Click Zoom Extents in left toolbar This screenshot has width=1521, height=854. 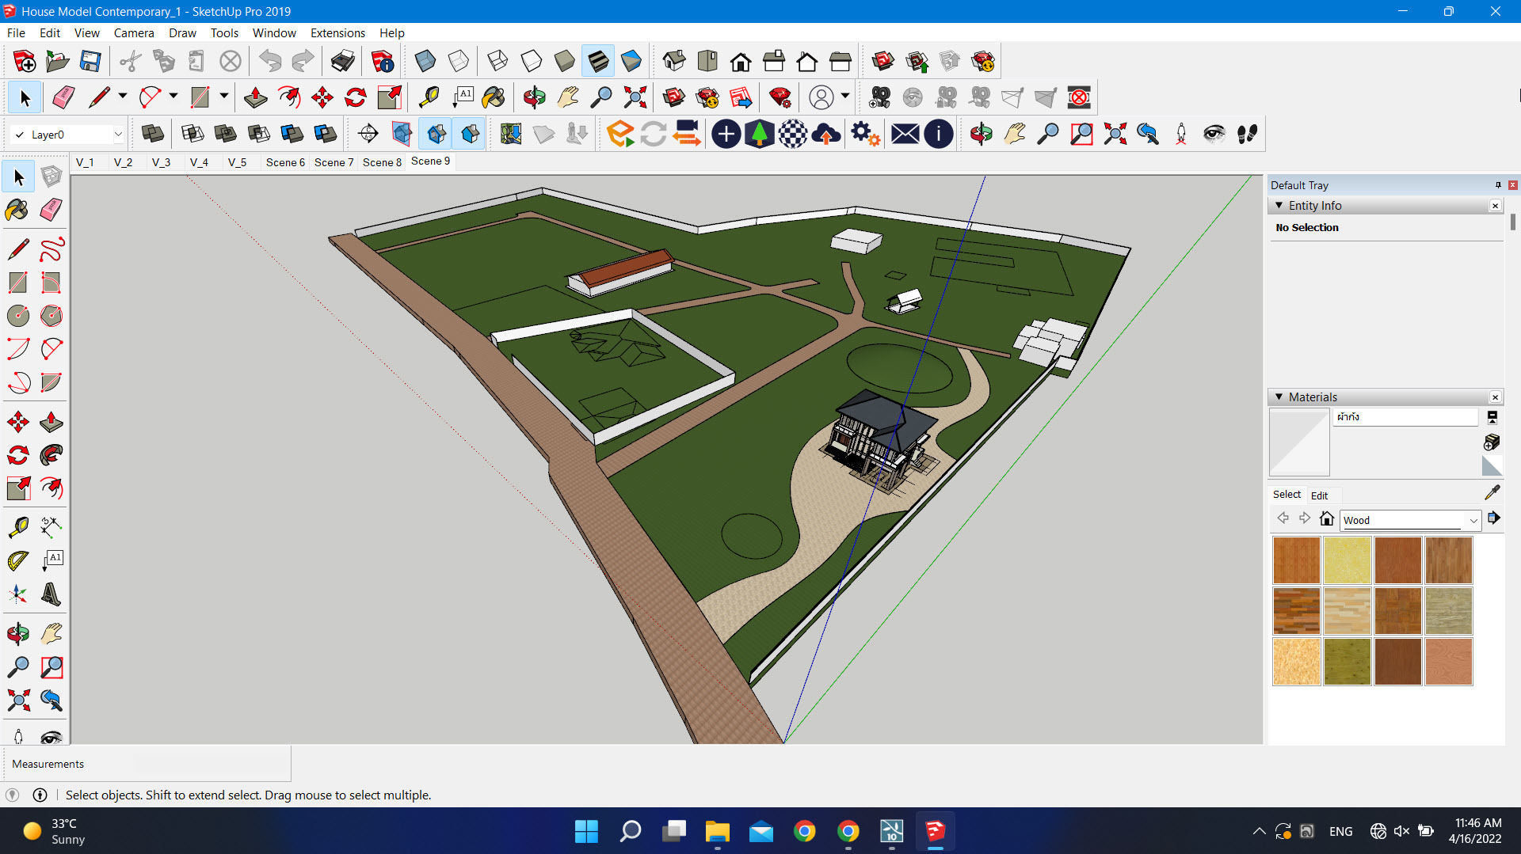[17, 700]
